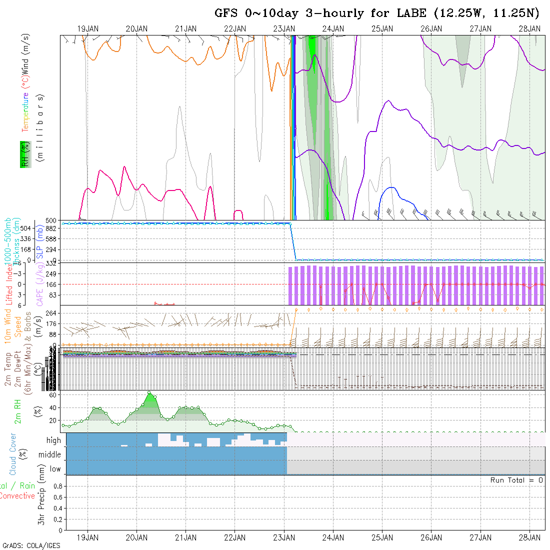Screen dimensions: 550x550
Task: Click the 264 tick on the wind speed axis
Action: point(51,313)
